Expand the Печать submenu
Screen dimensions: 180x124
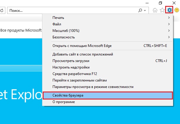point(108,18)
